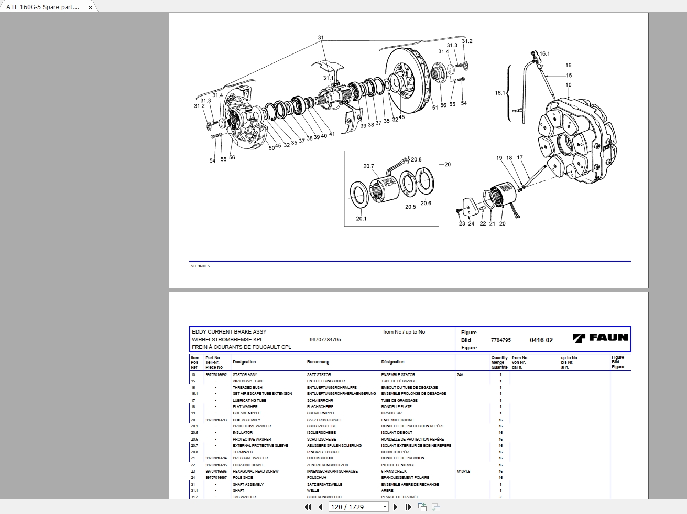Screen dimensions: 687x514
Task: Navigate forward to the next view
Action: click(x=435, y=507)
